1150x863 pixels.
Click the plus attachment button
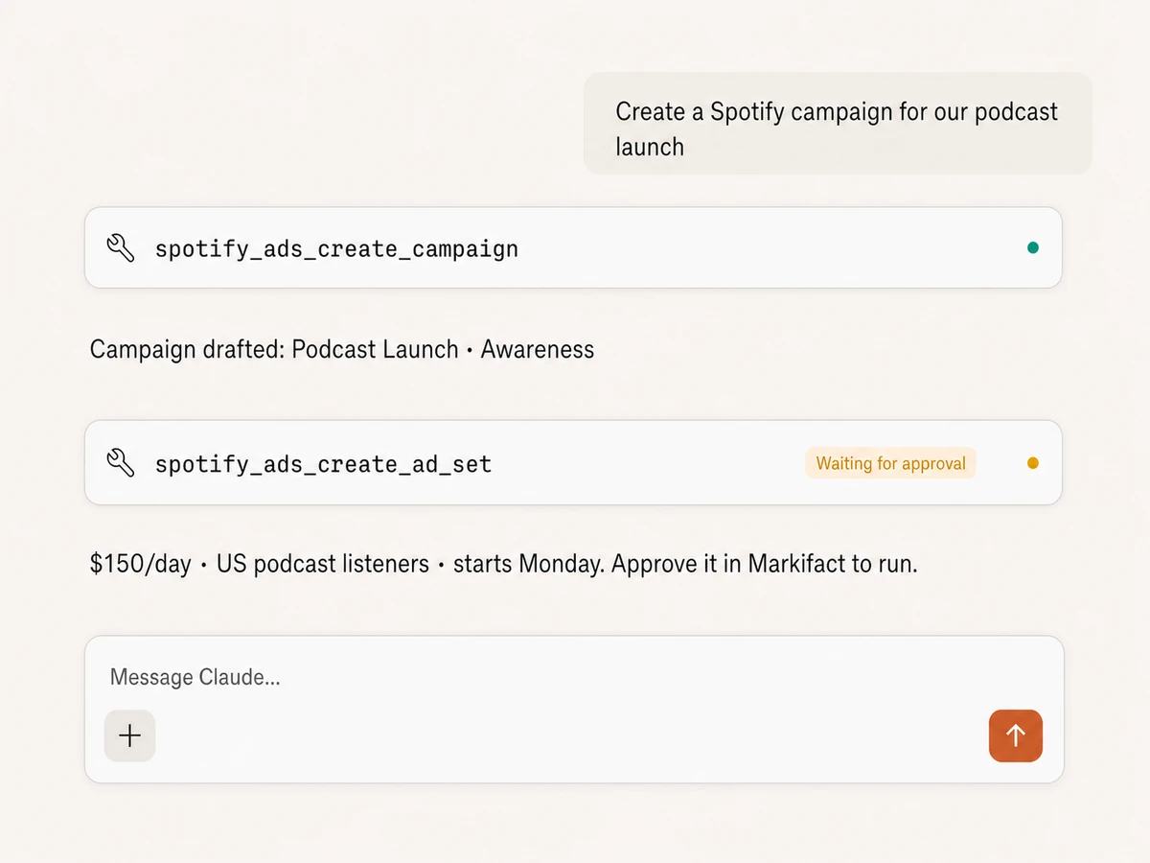pyautogui.click(x=129, y=735)
